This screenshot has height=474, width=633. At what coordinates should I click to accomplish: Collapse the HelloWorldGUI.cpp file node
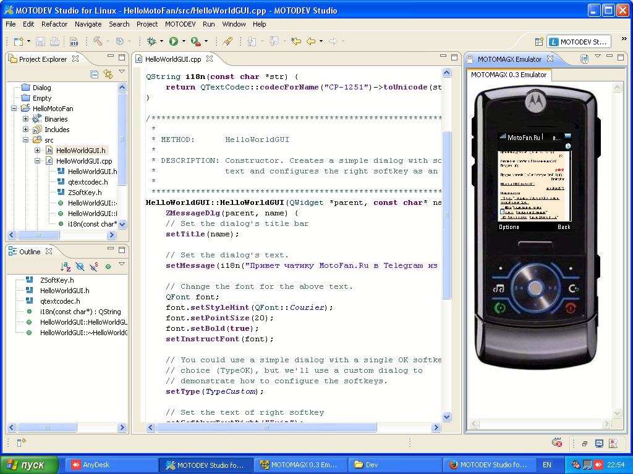click(x=37, y=161)
